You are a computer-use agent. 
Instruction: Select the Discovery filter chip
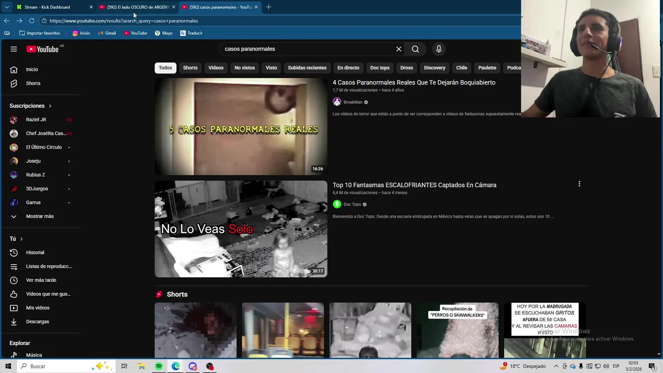pos(435,68)
